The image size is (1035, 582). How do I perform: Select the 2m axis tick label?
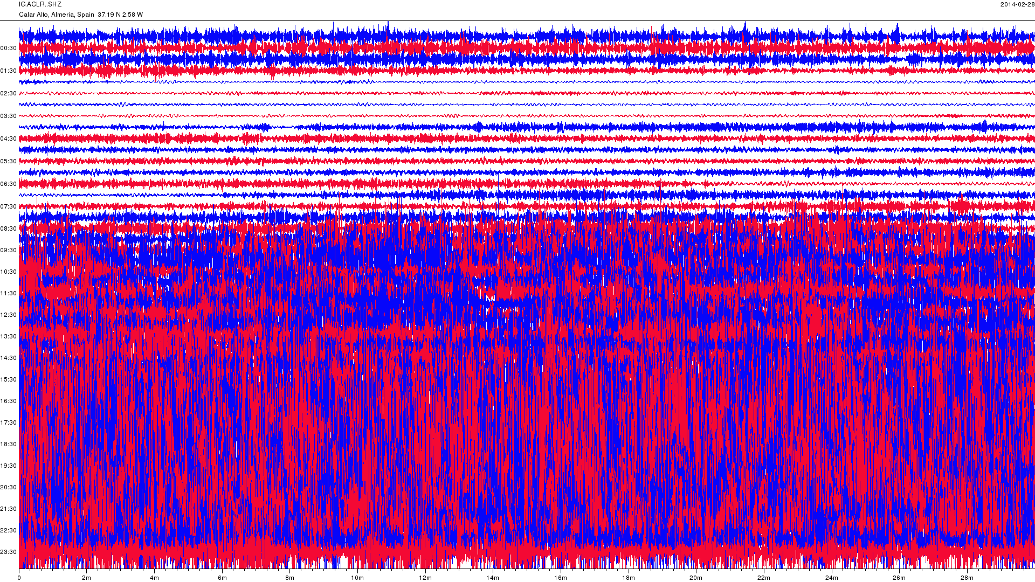[x=87, y=578]
